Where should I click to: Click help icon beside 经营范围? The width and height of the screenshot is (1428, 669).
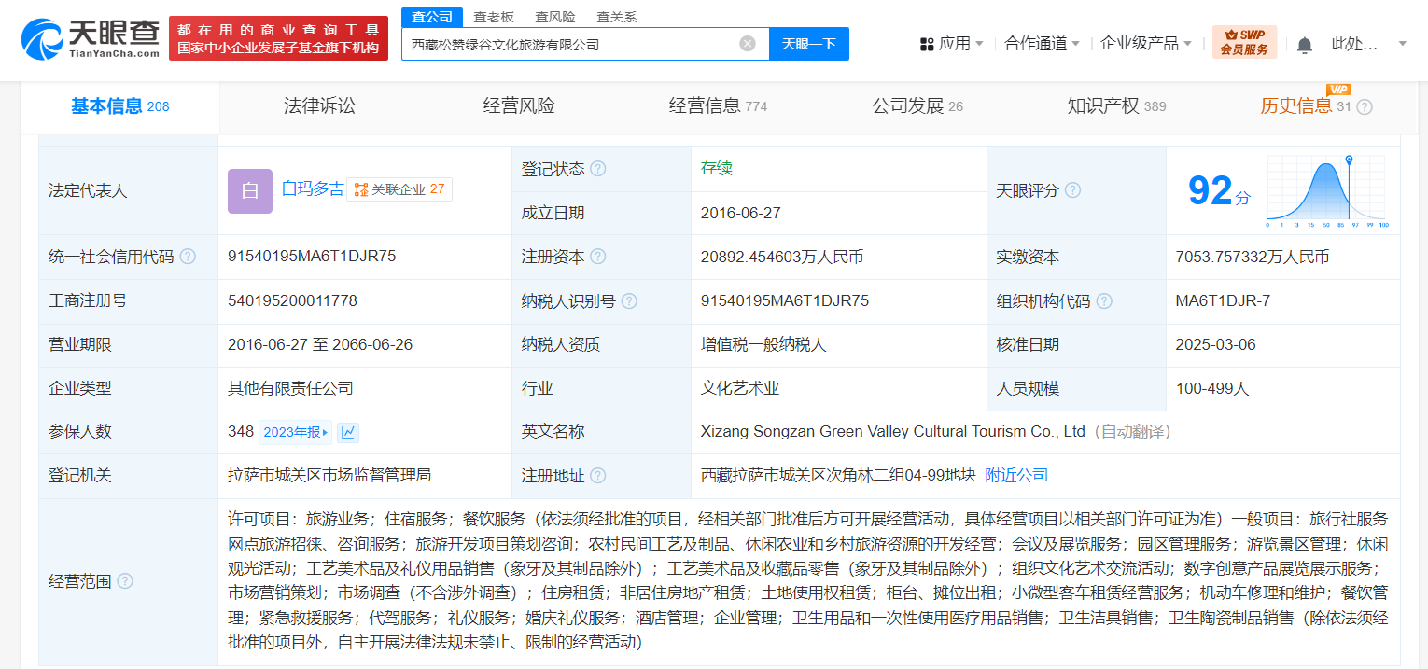click(x=125, y=581)
